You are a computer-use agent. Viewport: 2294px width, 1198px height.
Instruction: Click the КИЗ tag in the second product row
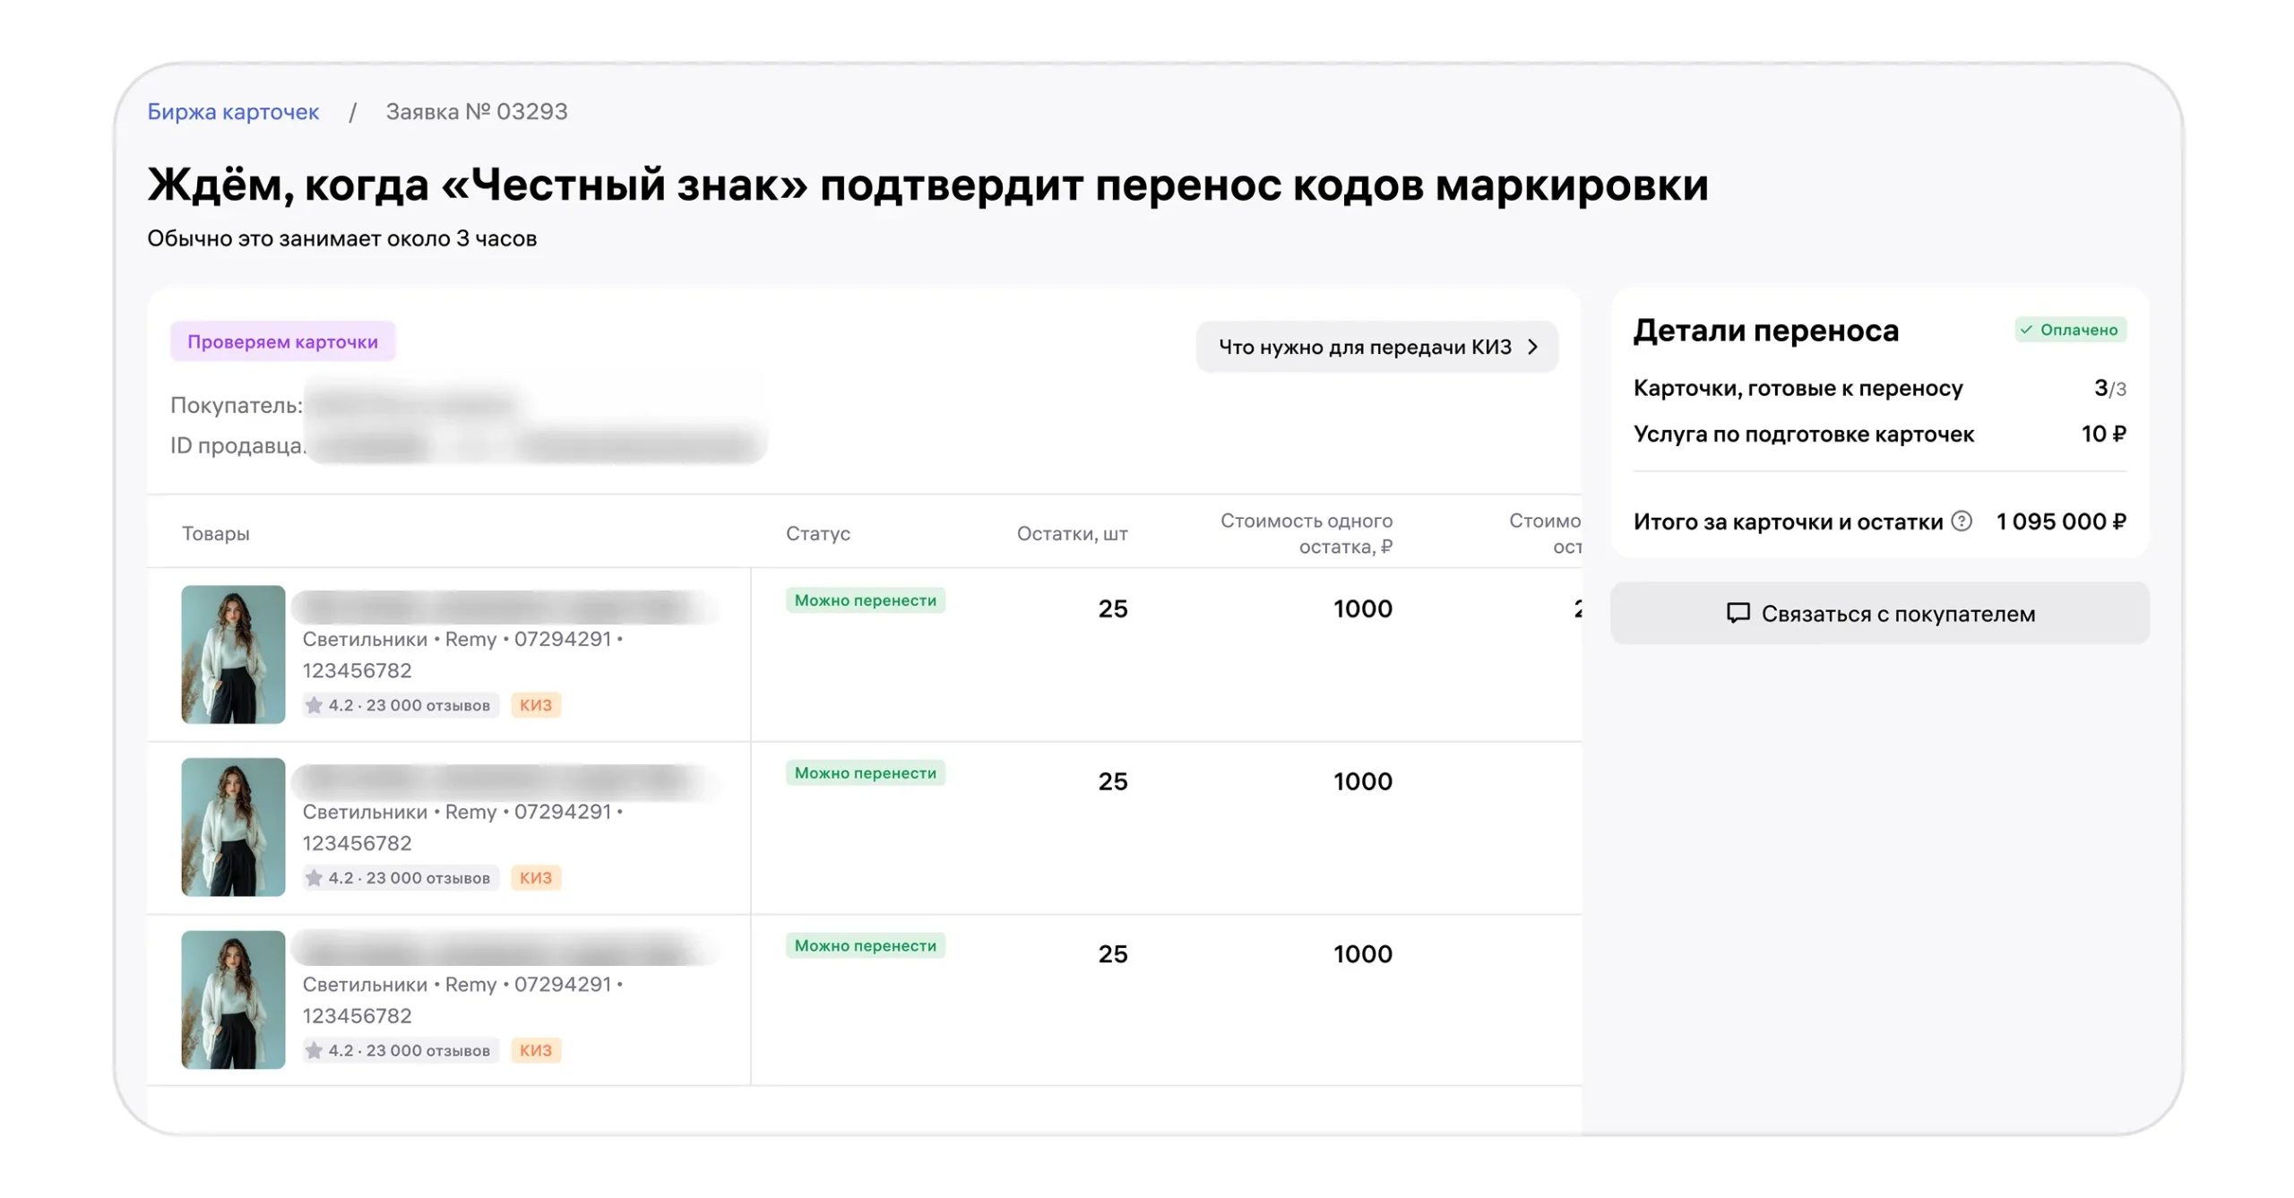(536, 878)
